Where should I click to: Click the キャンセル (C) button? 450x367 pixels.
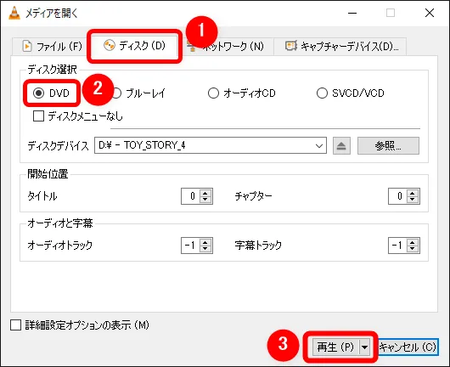(x=408, y=347)
